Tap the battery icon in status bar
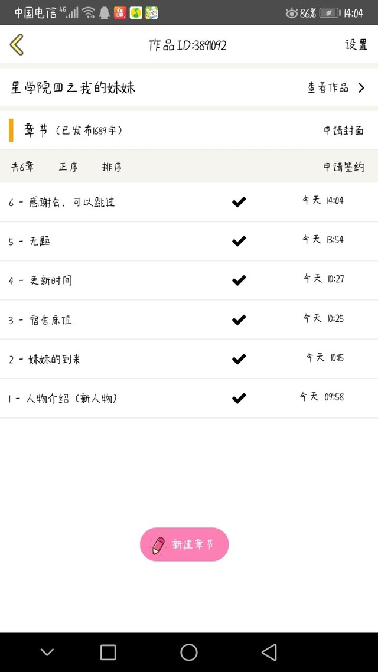The height and width of the screenshot is (672, 378). tap(330, 13)
